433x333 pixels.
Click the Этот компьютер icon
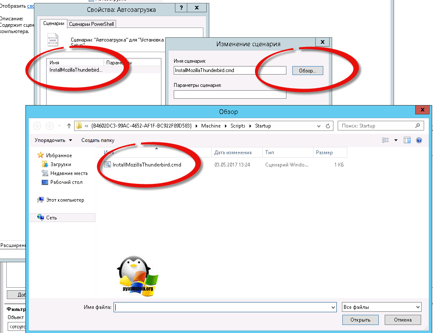pos(41,200)
